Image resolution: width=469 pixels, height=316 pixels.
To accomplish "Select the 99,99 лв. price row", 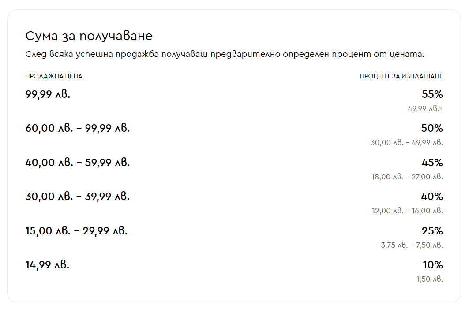I will [x=48, y=94].
